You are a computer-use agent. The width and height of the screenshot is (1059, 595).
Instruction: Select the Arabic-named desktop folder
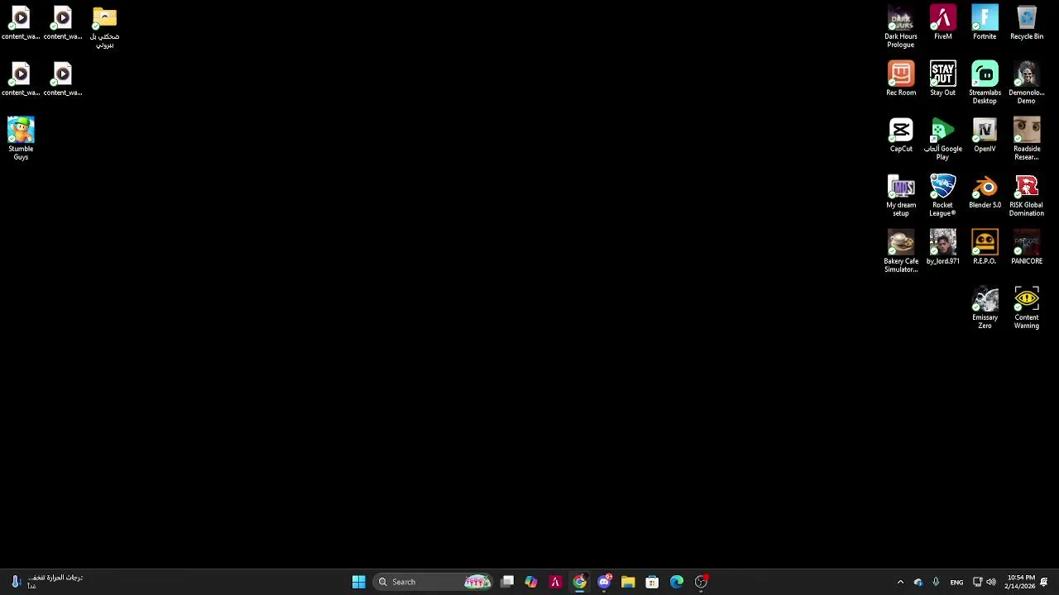[x=104, y=26]
